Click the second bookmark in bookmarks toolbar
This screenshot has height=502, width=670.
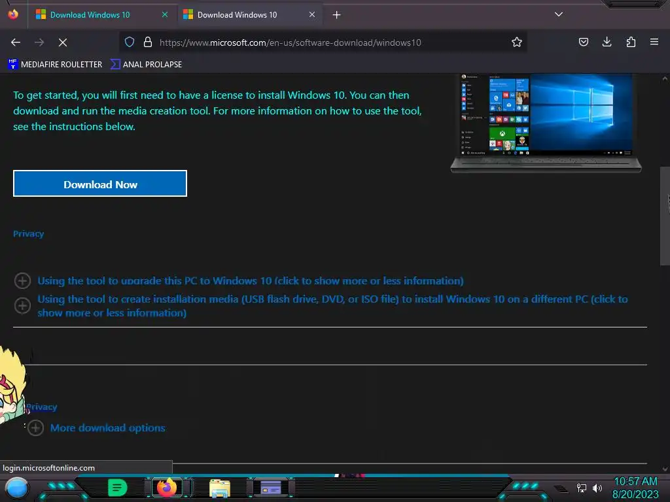click(x=146, y=65)
